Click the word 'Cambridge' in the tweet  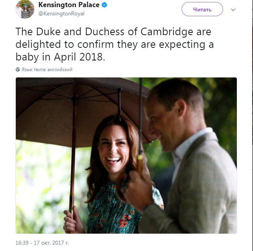coord(167,32)
